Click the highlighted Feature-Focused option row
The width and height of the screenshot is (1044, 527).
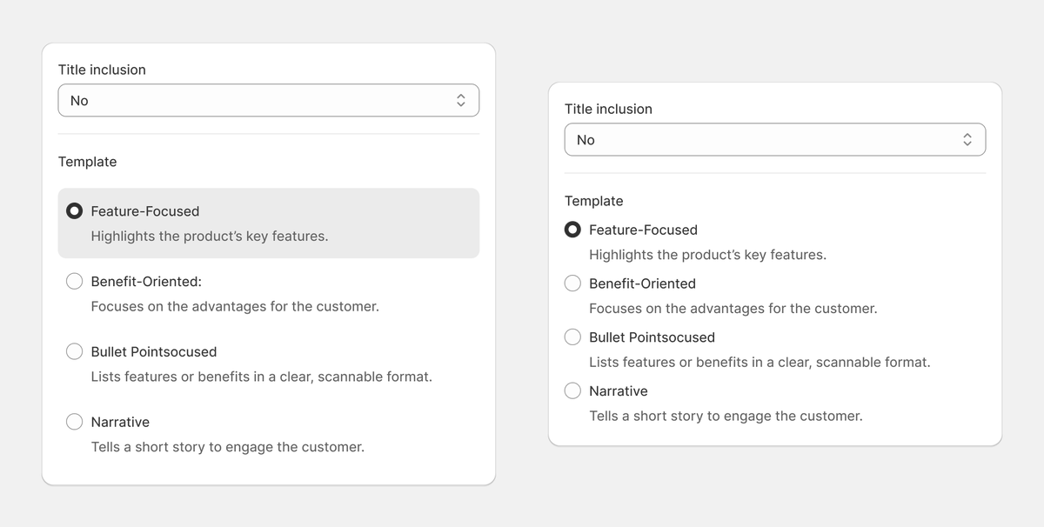pos(268,222)
